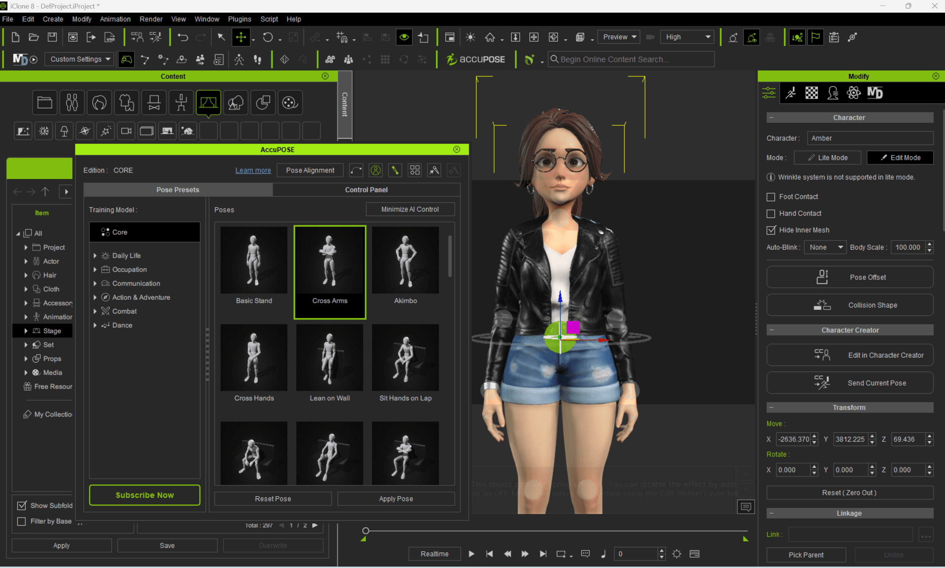The width and height of the screenshot is (945, 568).
Task: Click the Undo arrow in toolbar
Action: [x=183, y=37]
